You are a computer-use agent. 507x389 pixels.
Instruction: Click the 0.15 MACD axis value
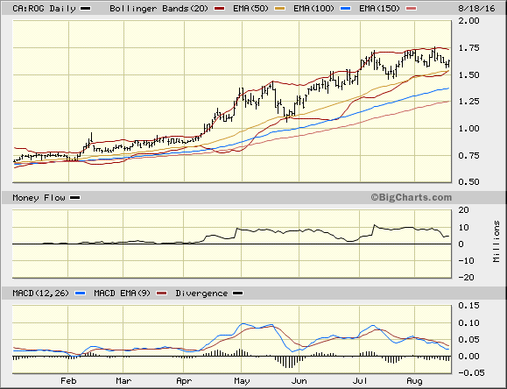click(468, 306)
